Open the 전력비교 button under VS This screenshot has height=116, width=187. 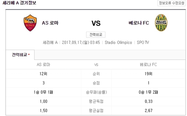[x=96, y=35]
